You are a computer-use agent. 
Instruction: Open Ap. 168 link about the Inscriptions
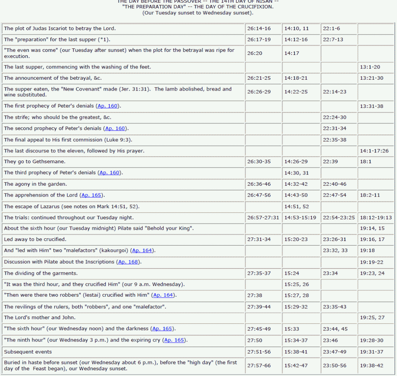point(128,262)
